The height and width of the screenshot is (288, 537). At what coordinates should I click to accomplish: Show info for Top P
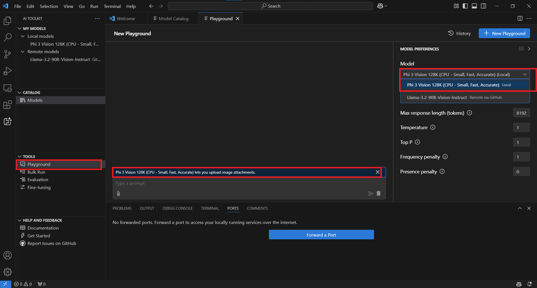418,142
